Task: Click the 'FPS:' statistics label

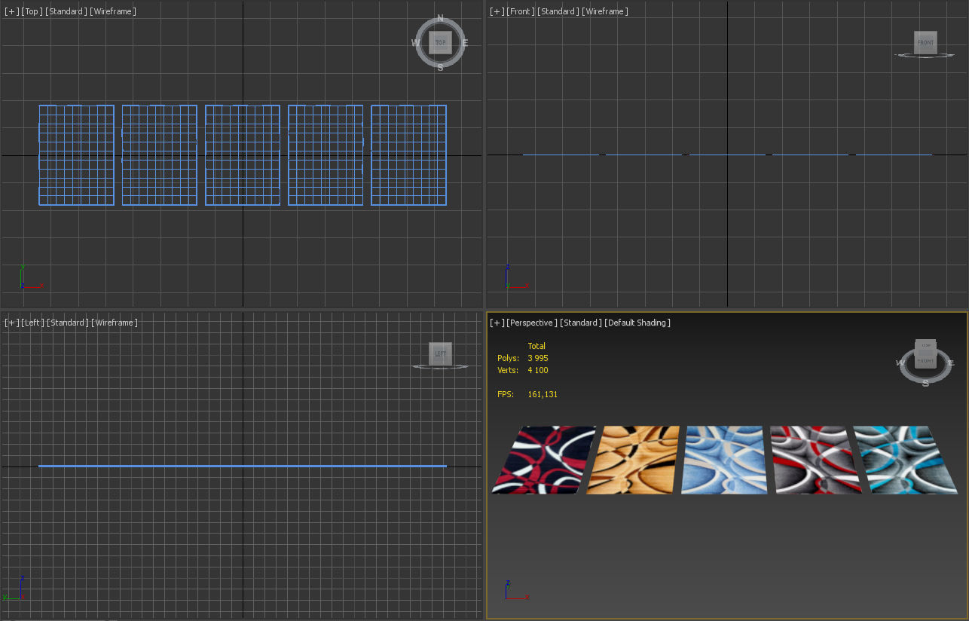Action: pos(505,394)
